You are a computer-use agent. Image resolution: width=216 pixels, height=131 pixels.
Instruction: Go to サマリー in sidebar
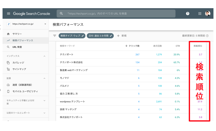coord(17,34)
